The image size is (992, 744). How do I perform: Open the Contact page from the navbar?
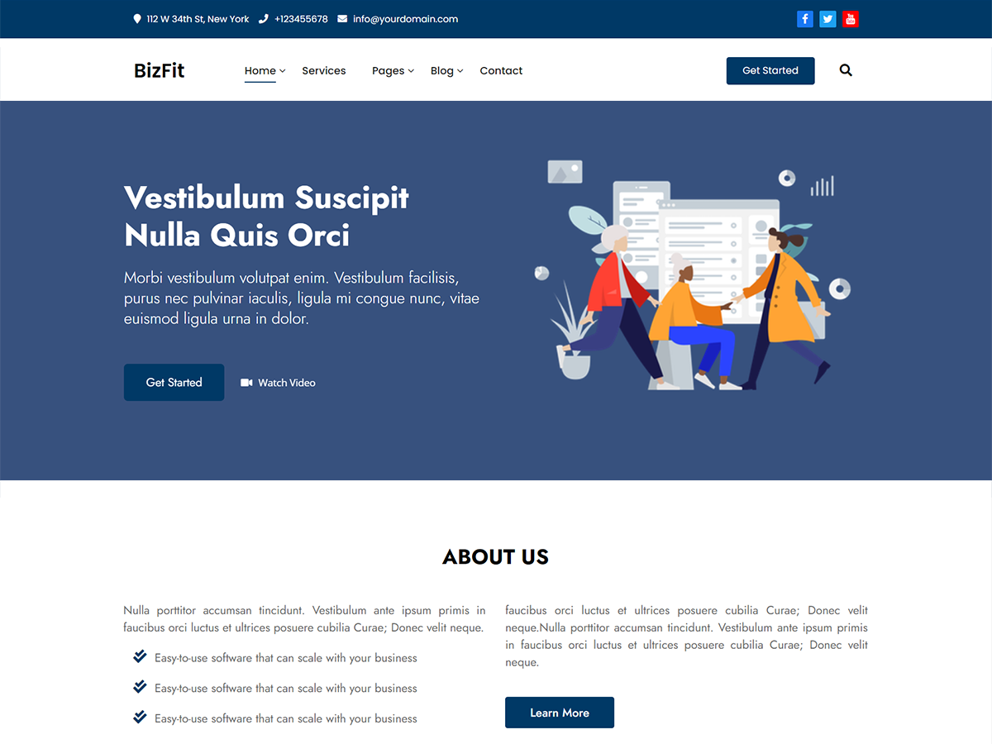click(x=501, y=70)
